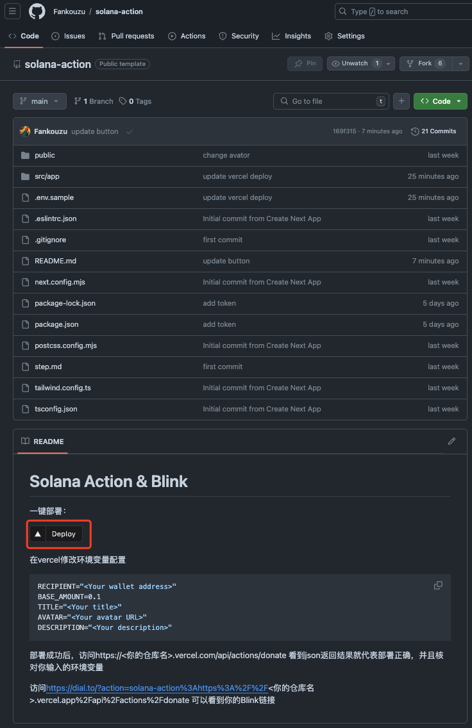Viewport: 472px width, 728px height.
Task: Open the .env.sample file
Action: tap(55, 197)
